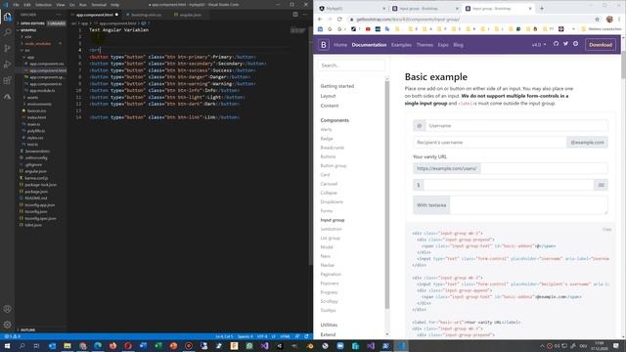Screen dimensions: 626x352
Task: Open the Getting started sidebar link
Action: tap(336, 86)
